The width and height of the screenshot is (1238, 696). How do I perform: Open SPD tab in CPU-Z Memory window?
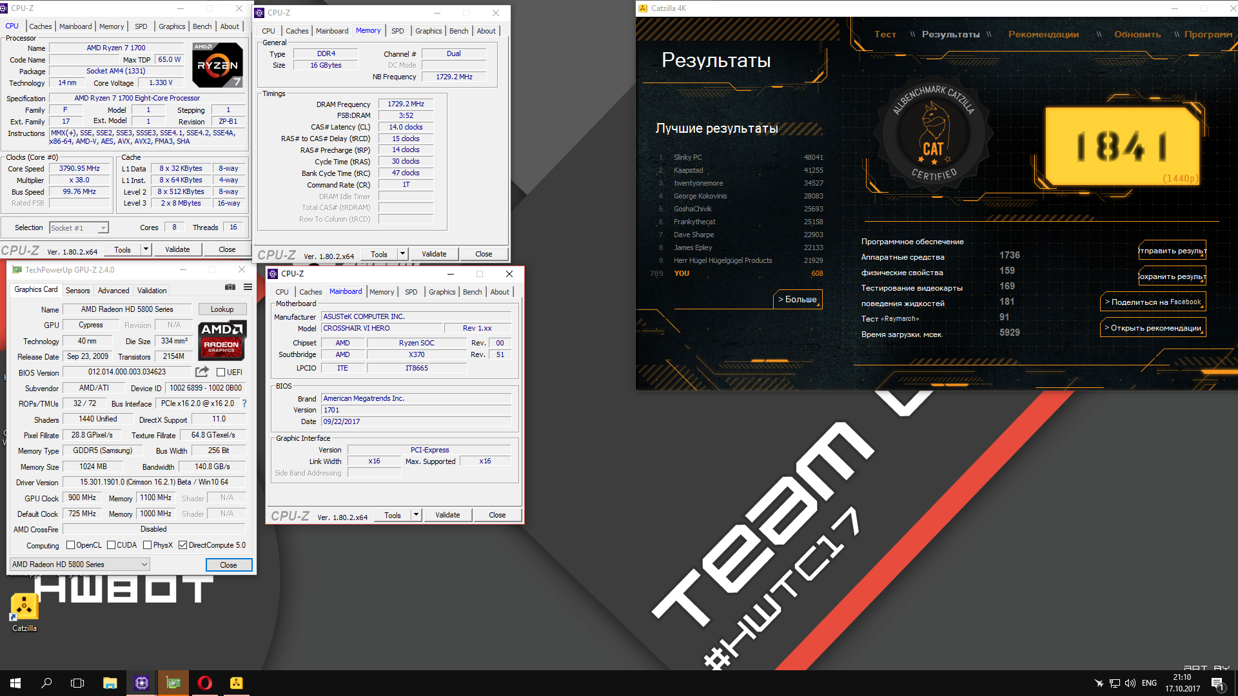[x=398, y=31]
